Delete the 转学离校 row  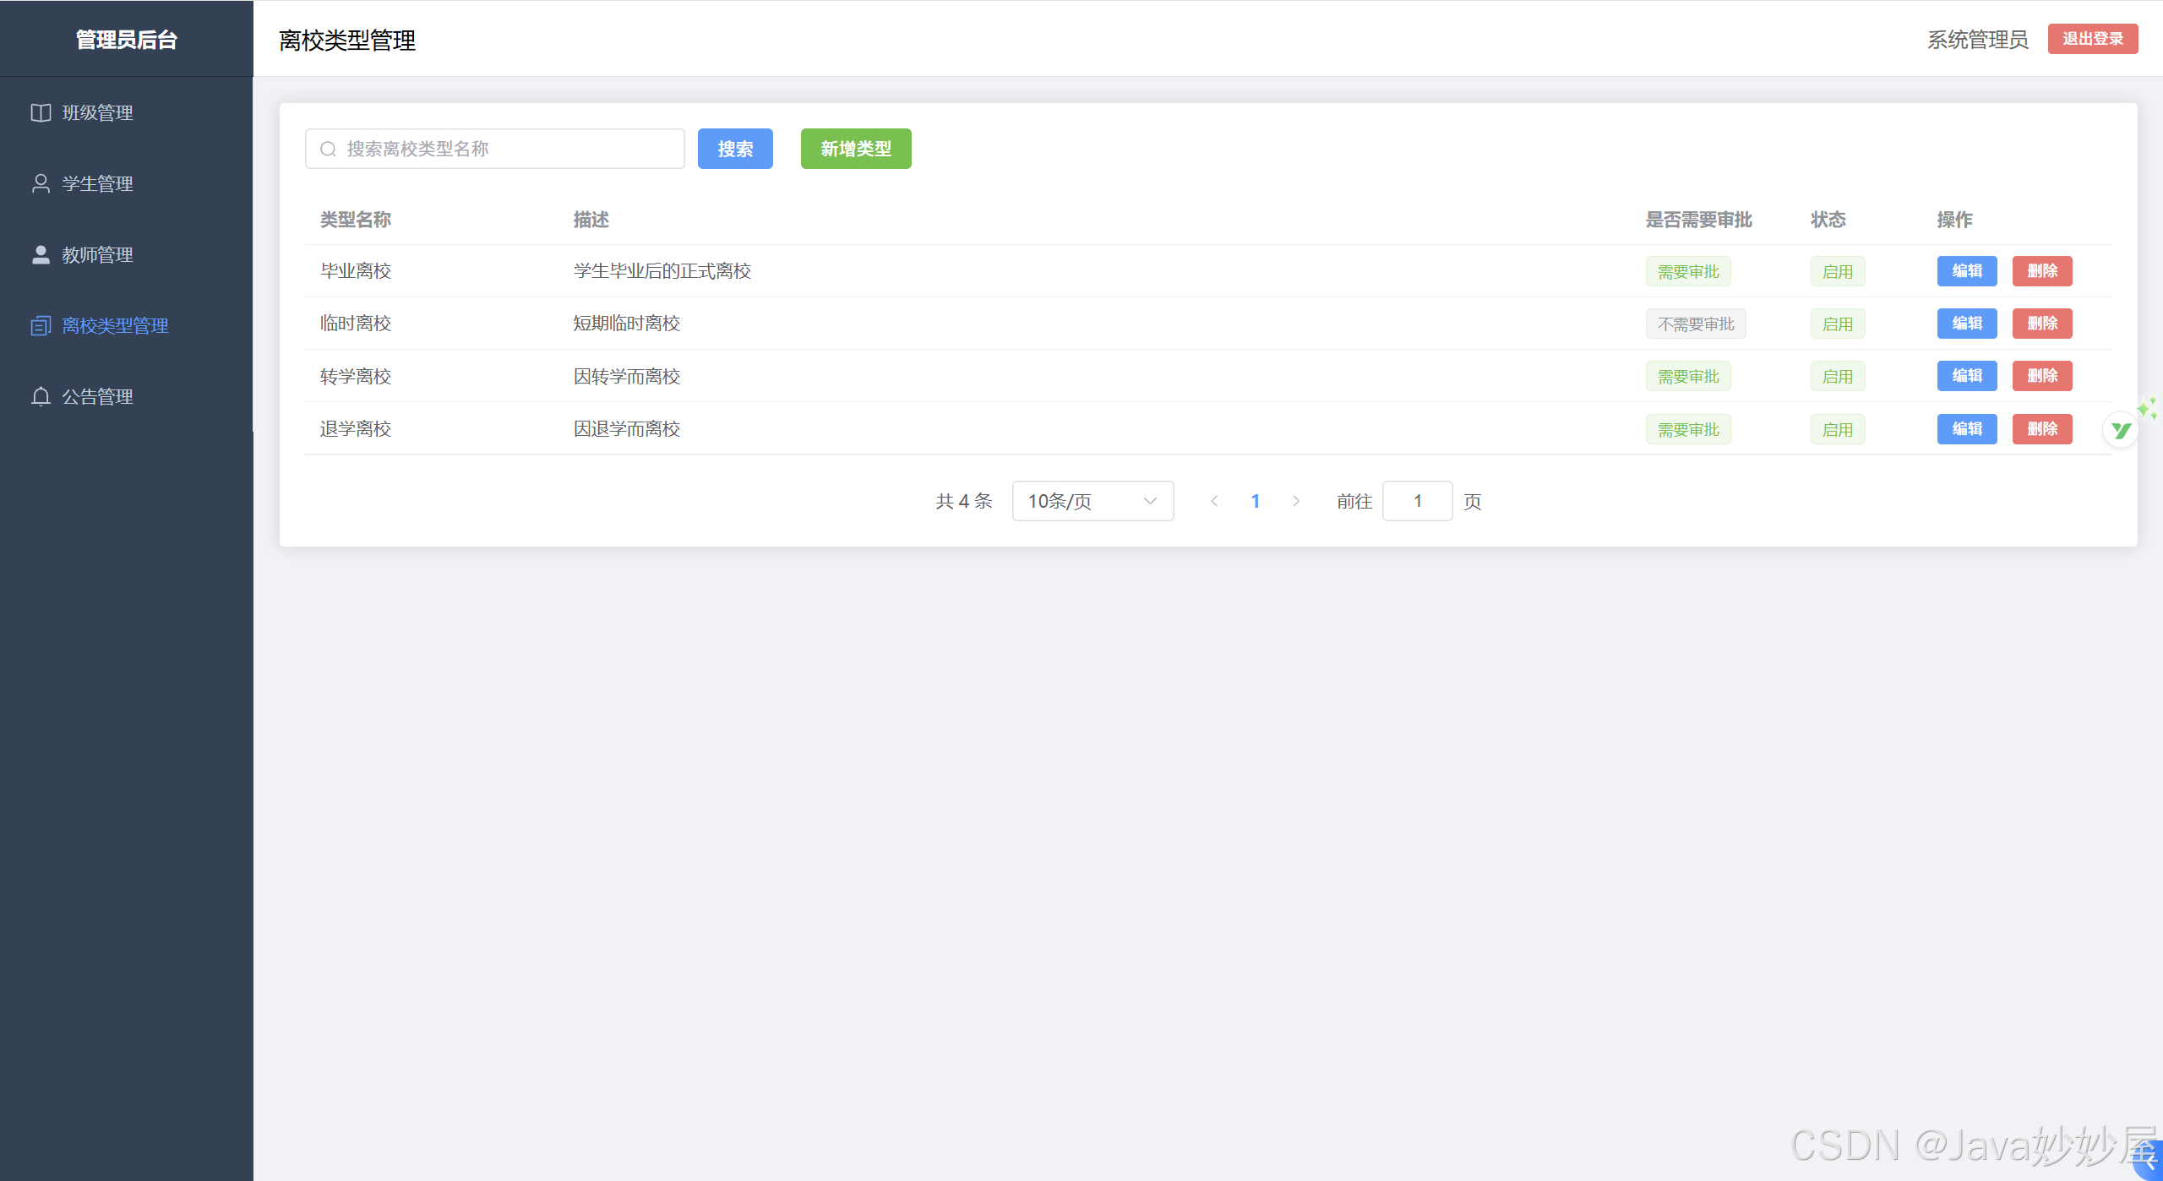click(2042, 376)
